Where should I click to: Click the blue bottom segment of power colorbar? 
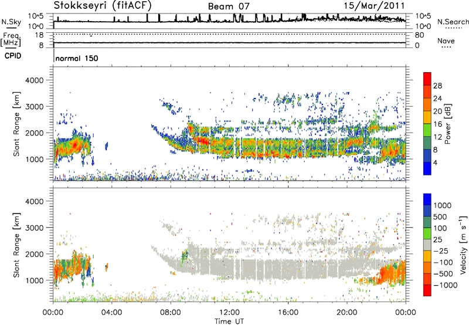pyautogui.click(x=427, y=168)
